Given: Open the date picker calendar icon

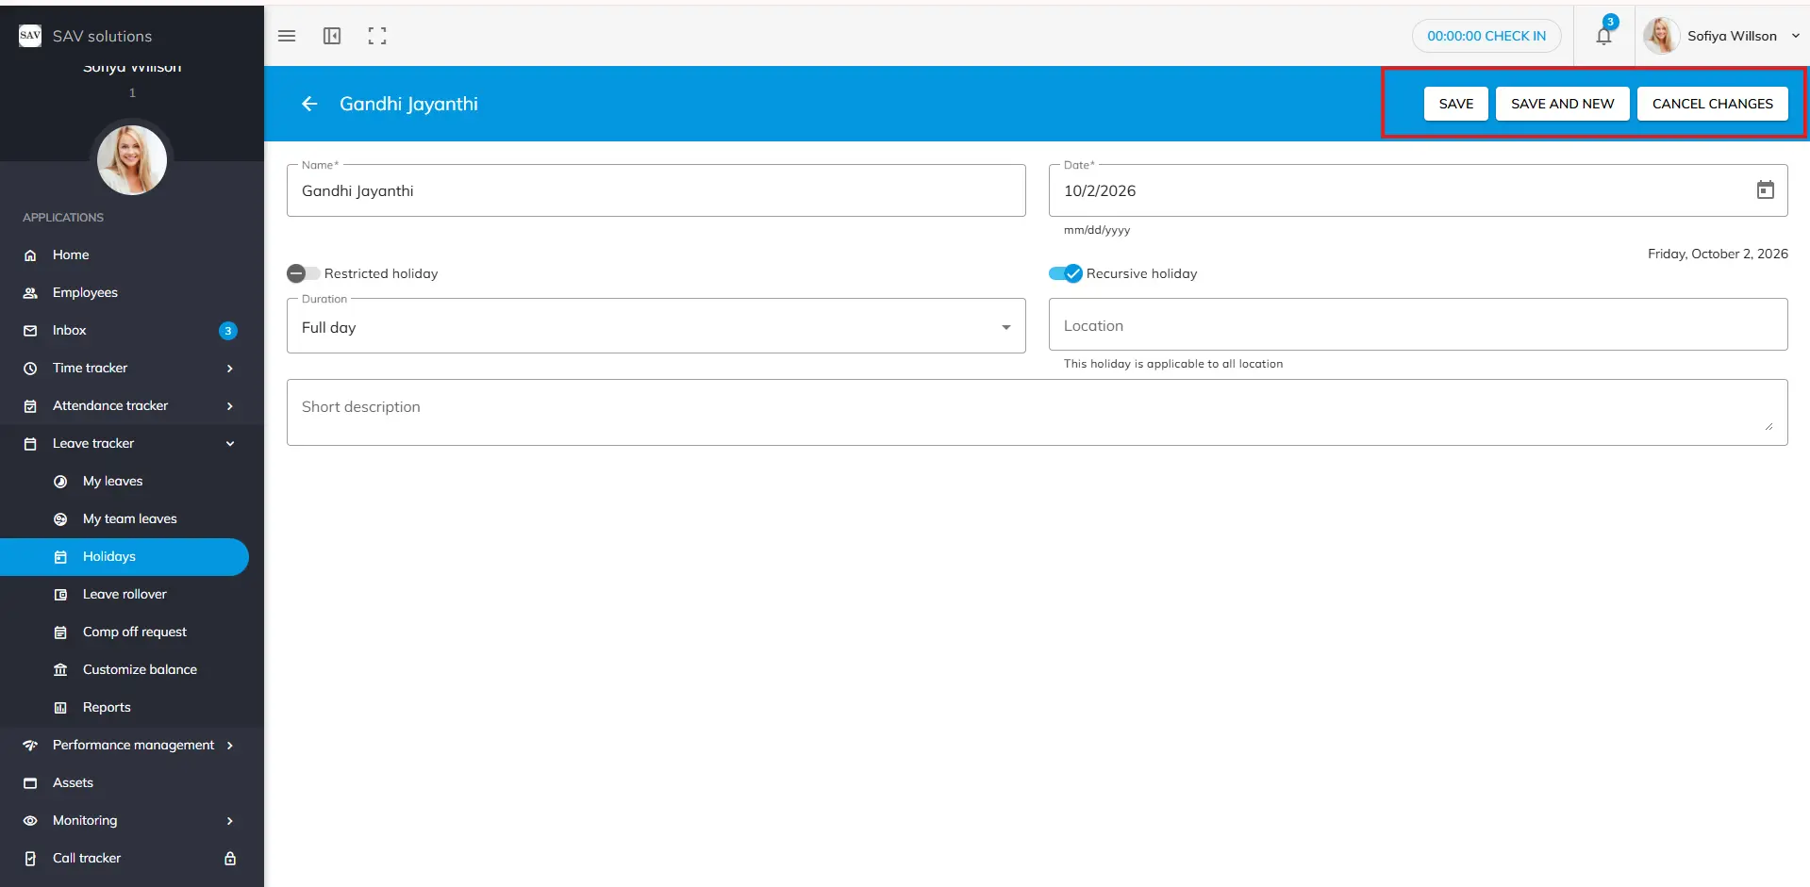Looking at the screenshot, I should 1765,190.
